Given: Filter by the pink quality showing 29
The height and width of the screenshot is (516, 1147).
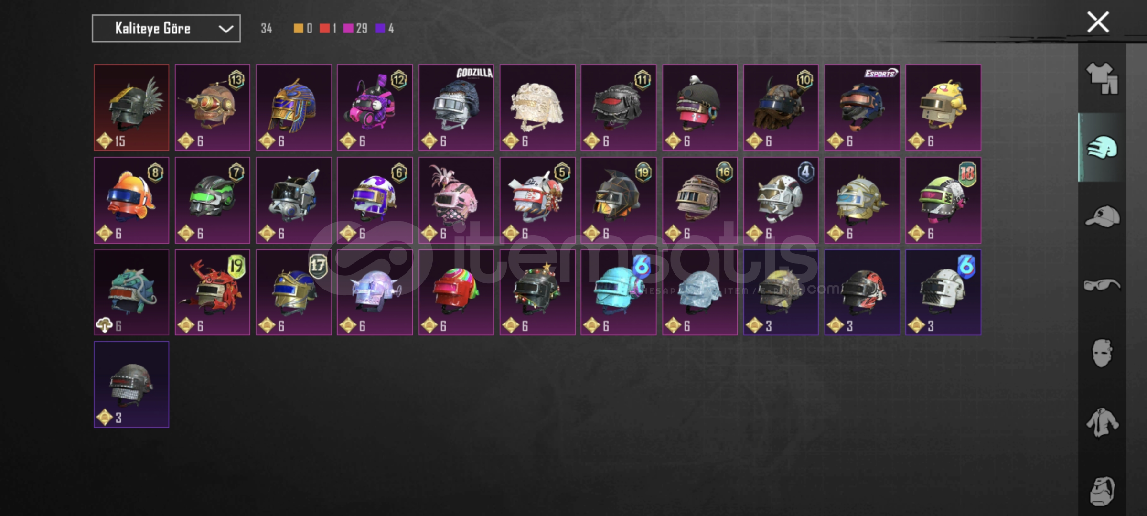Looking at the screenshot, I should coord(355,29).
